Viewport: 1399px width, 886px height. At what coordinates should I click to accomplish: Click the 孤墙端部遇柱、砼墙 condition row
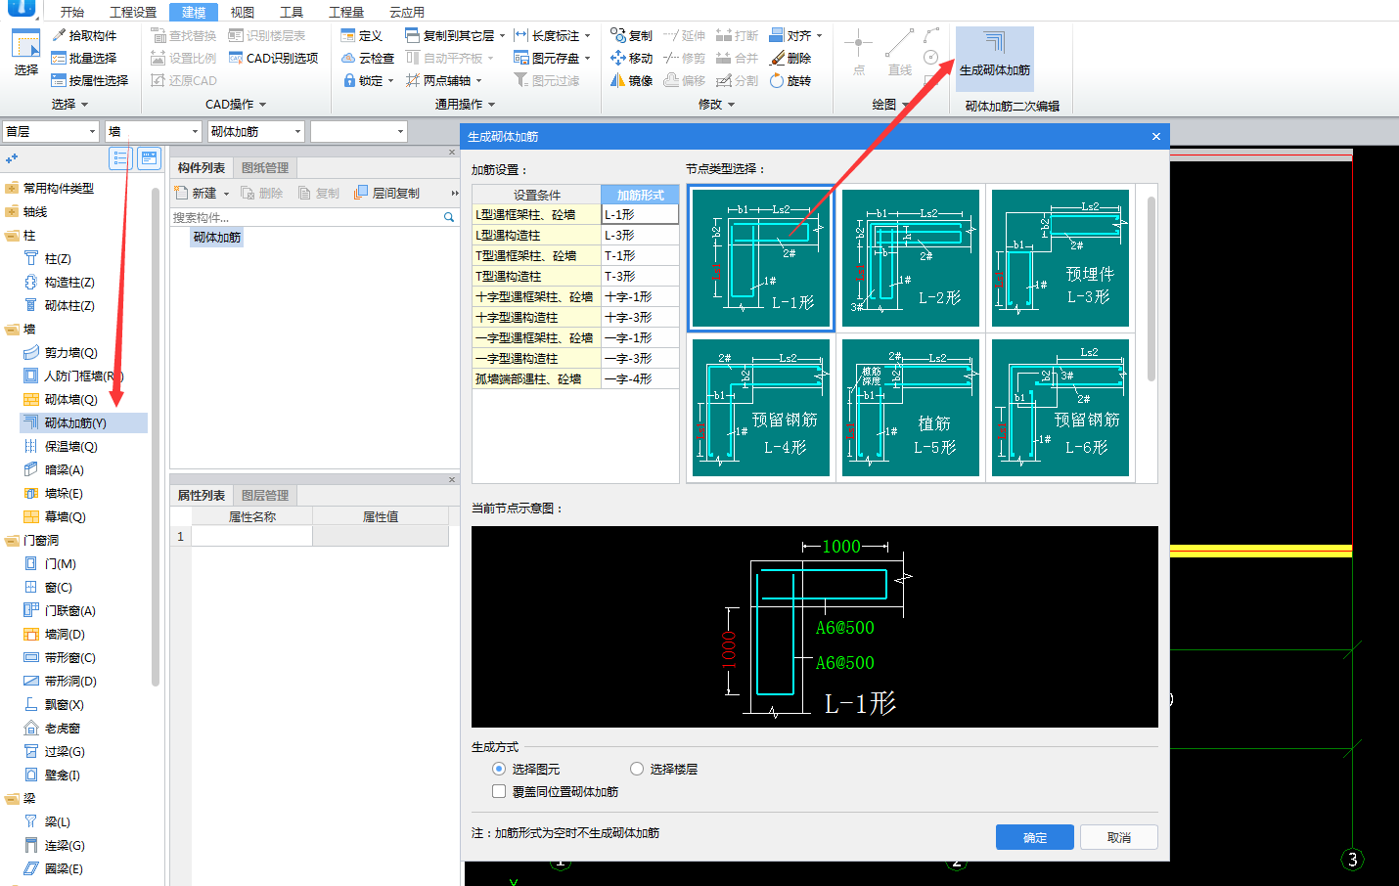[x=536, y=378]
